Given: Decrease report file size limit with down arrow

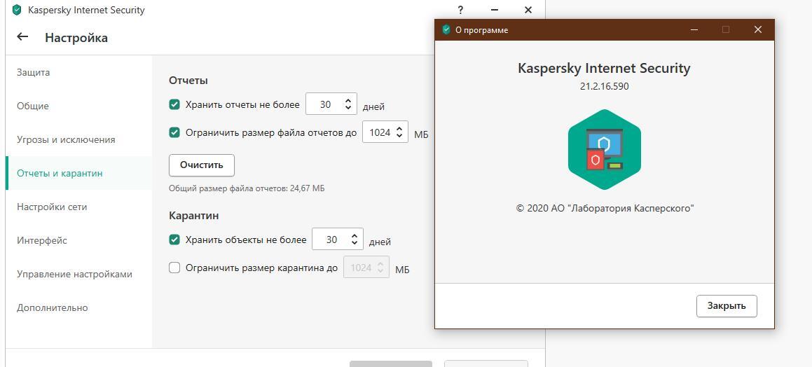Looking at the screenshot, I should (399, 136).
